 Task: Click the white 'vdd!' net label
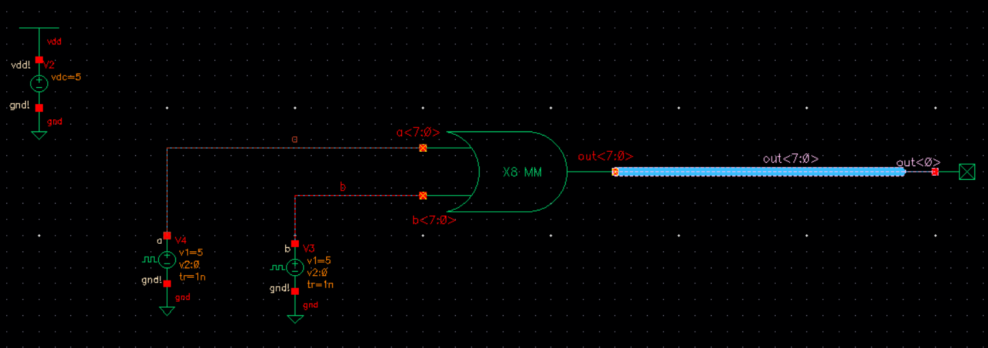pyautogui.click(x=21, y=65)
